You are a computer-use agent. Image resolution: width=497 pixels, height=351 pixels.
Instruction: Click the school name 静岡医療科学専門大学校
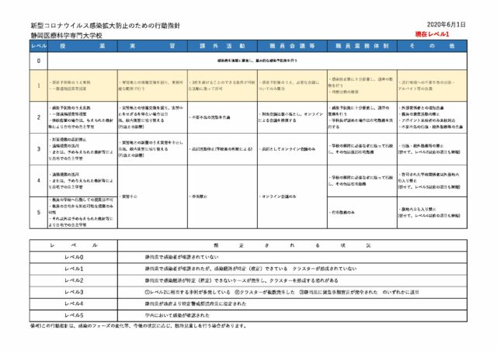point(69,36)
